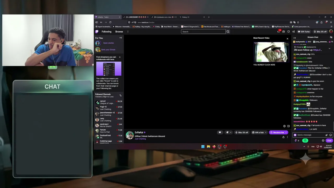Click the Twitch logo home icon
This screenshot has width=334, height=188.
point(97,32)
